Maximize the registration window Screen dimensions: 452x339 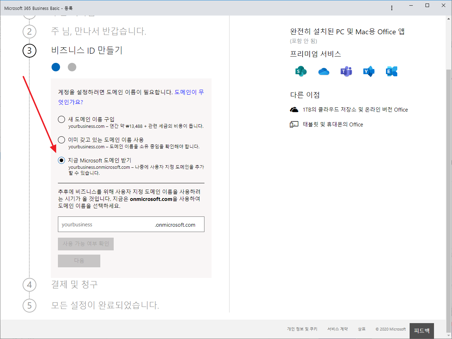coord(427,5)
